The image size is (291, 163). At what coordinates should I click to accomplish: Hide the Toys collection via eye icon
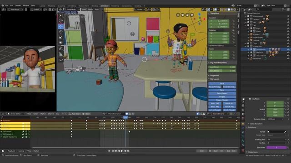tap(288, 43)
